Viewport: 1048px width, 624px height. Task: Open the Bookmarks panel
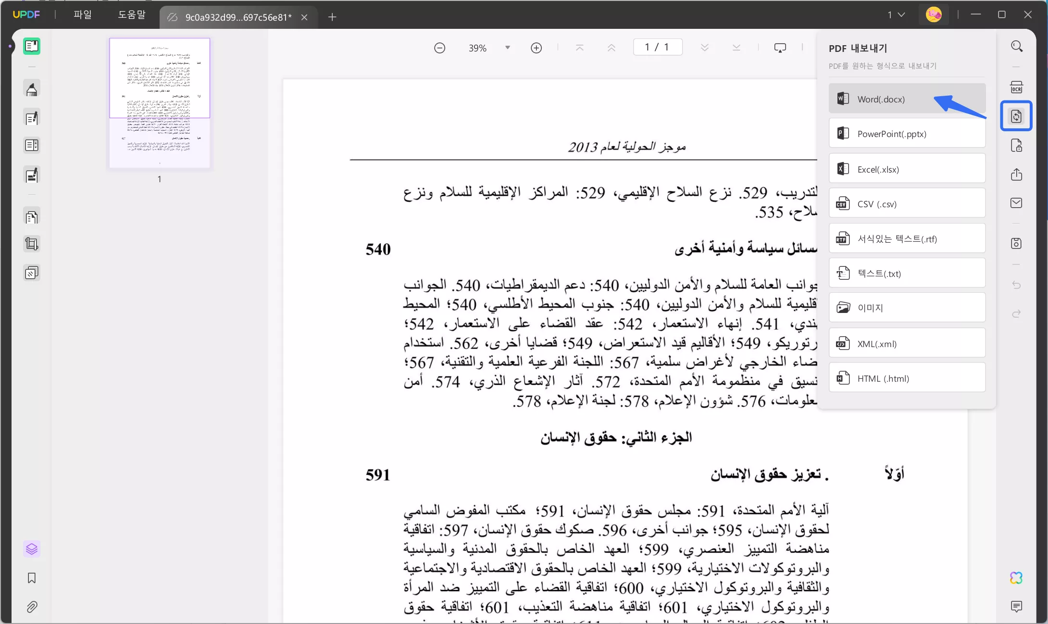pyautogui.click(x=32, y=578)
